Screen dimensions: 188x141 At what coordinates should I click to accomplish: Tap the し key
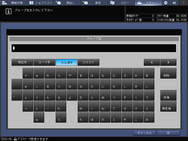(127, 84)
